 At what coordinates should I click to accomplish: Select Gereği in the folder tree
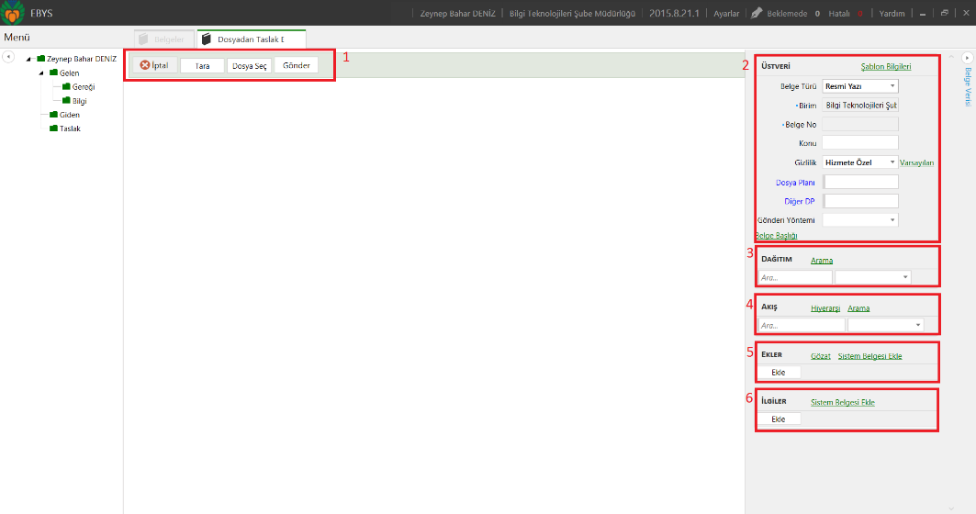[84, 87]
